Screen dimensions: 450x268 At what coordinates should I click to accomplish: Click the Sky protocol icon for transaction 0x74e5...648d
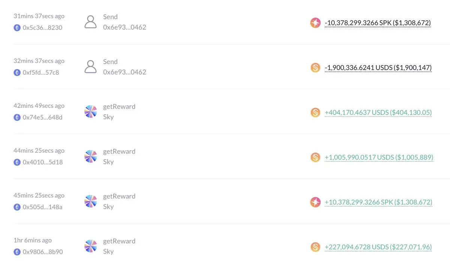[90, 112]
